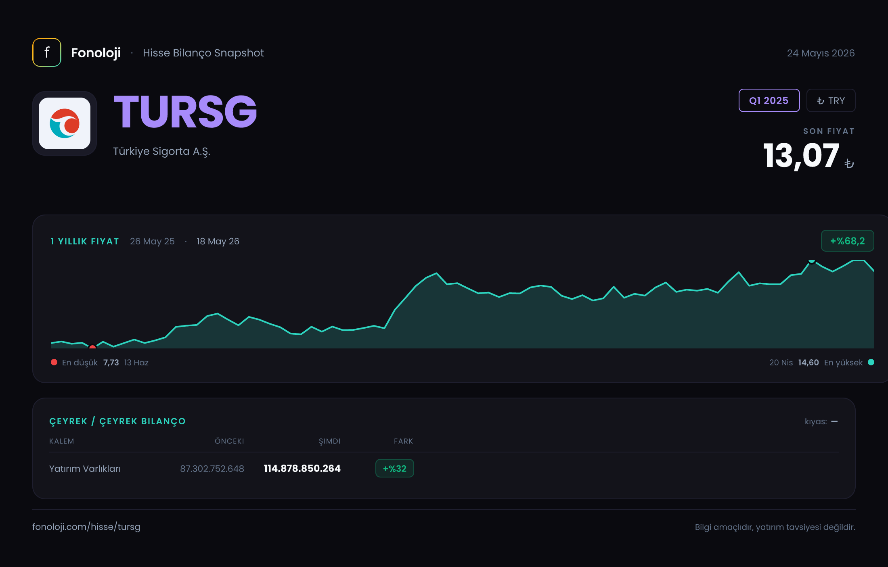Open the fonoloji.com/hisse/tursg link

pos(86,527)
